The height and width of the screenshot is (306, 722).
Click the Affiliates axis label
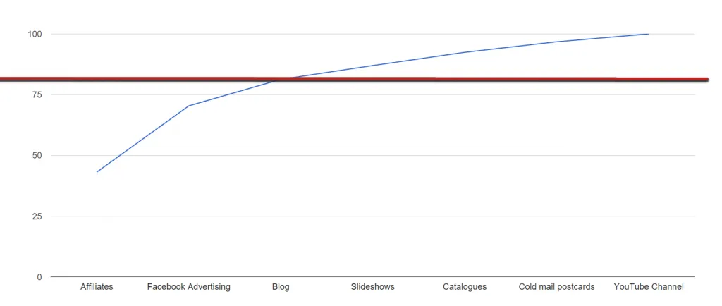click(96, 287)
